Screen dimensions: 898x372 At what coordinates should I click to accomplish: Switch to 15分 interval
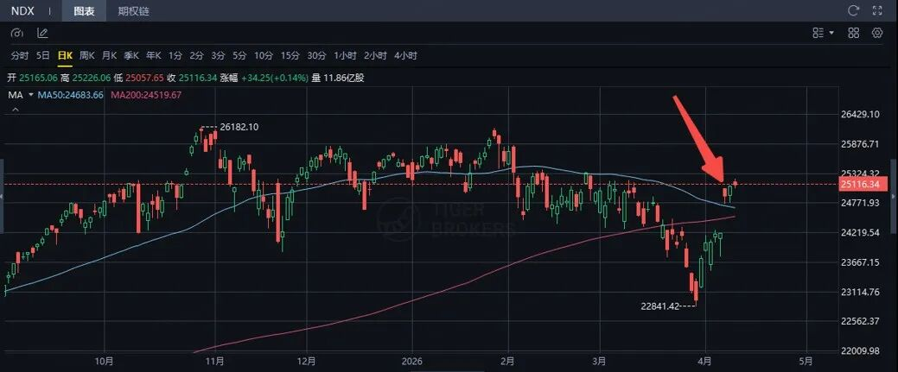click(x=290, y=55)
